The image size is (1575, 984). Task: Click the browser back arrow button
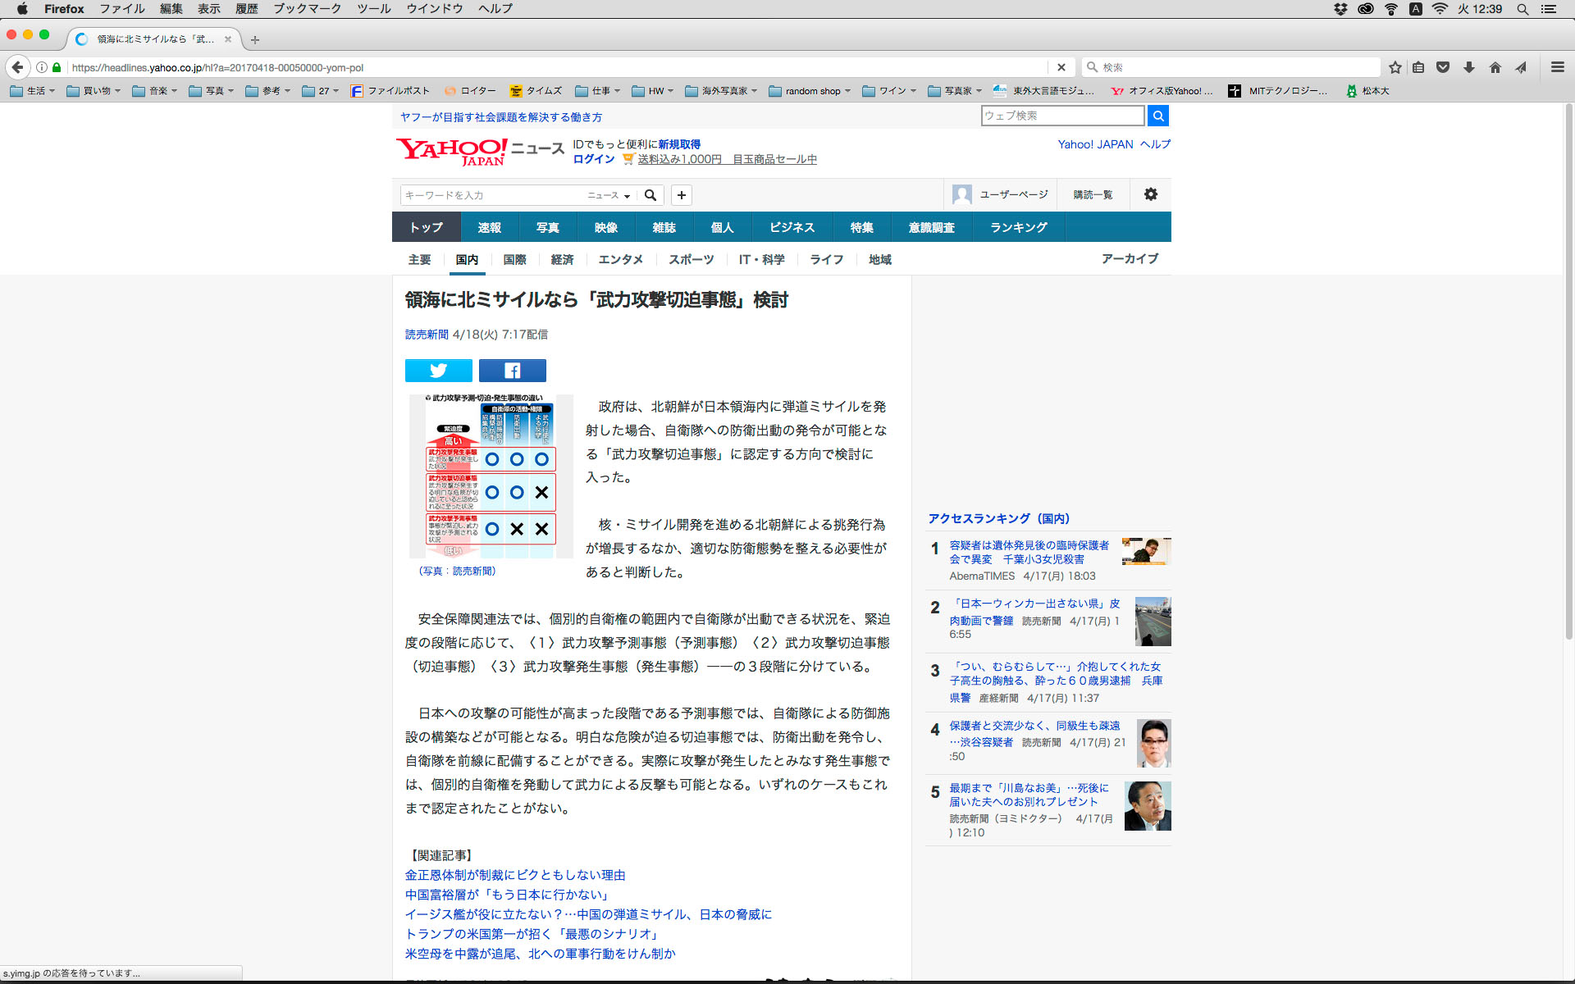point(18,67)
